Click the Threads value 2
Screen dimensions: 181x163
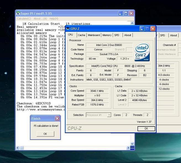pyautogui.click(x=147, y=115)
